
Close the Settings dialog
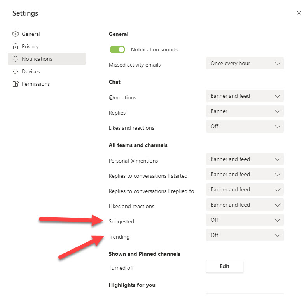(299, 13)
